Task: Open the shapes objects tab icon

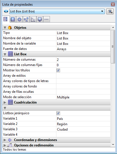Action: pos(26,19)
